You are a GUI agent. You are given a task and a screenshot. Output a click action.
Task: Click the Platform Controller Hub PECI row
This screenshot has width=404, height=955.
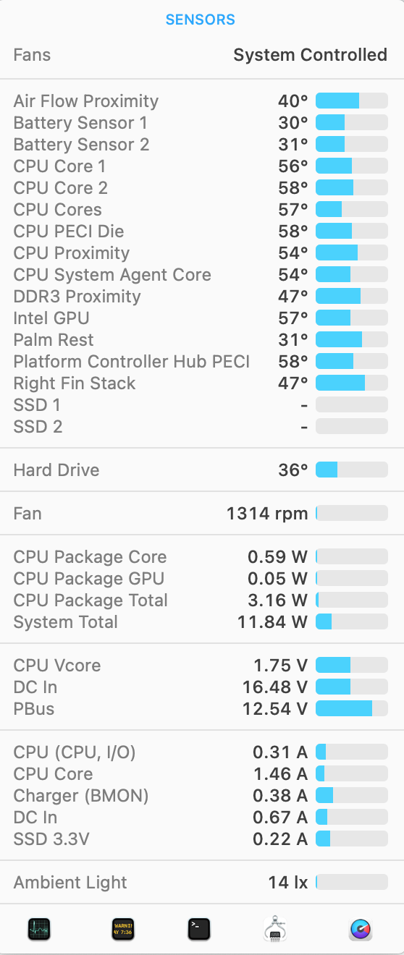click(x=202, y=362)
